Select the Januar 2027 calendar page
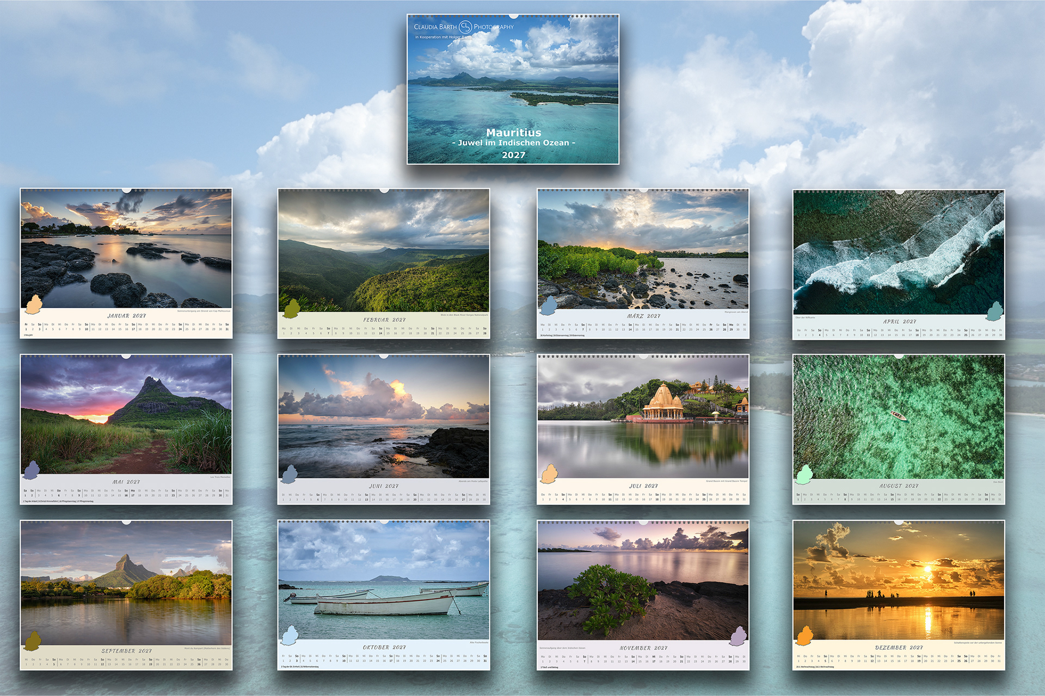1045x696 pixels. tap(126, 263)
